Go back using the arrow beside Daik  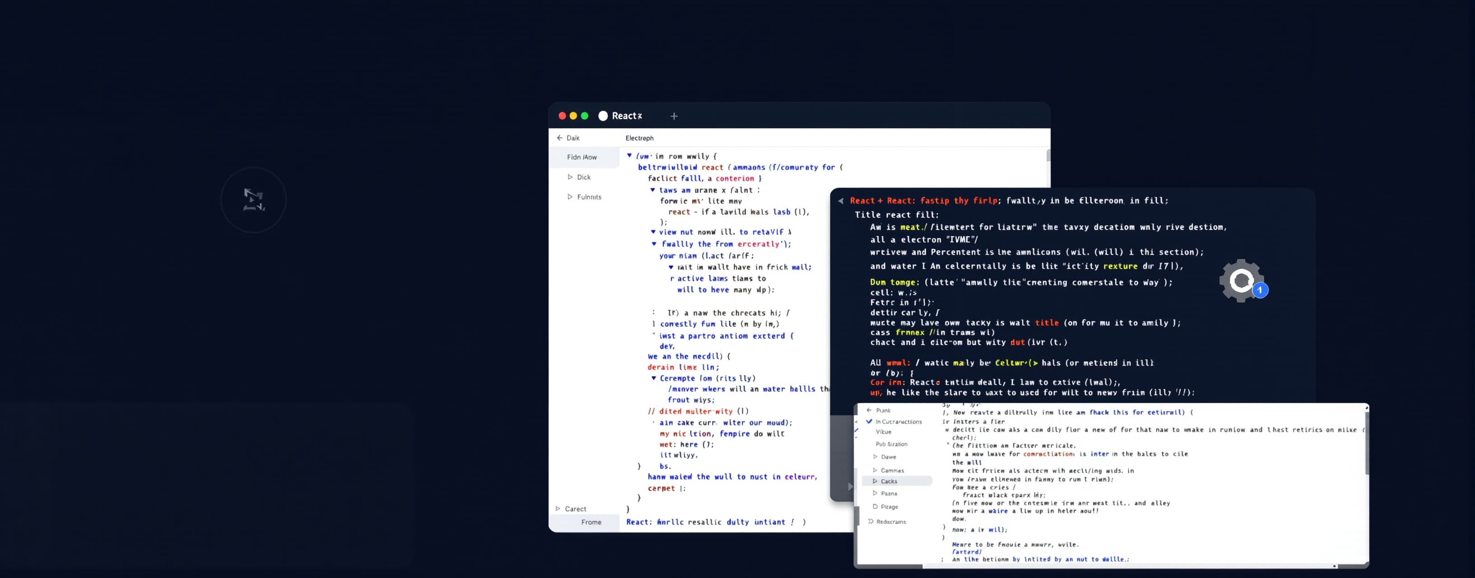(559, 138)
